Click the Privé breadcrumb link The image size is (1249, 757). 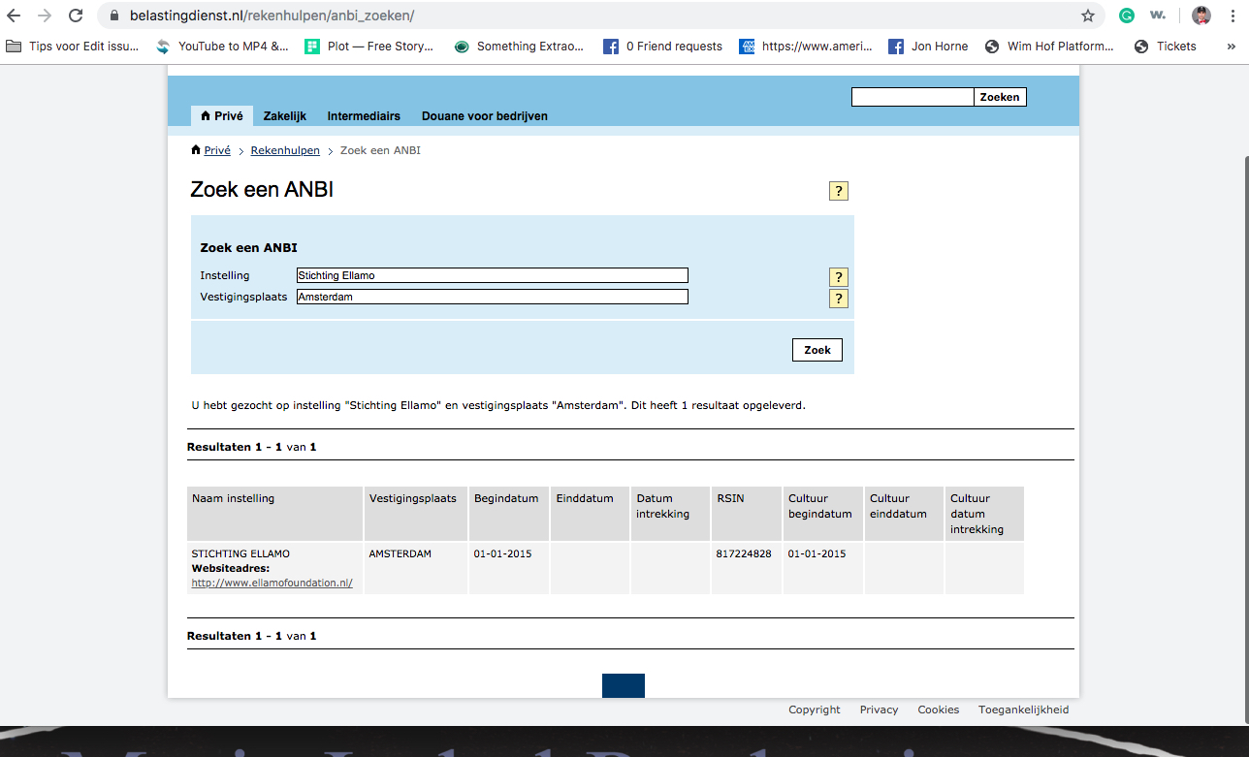(217, 150)
